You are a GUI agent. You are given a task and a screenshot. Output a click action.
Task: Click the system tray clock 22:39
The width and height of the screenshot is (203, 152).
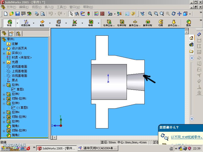click(x=197, y=148)
